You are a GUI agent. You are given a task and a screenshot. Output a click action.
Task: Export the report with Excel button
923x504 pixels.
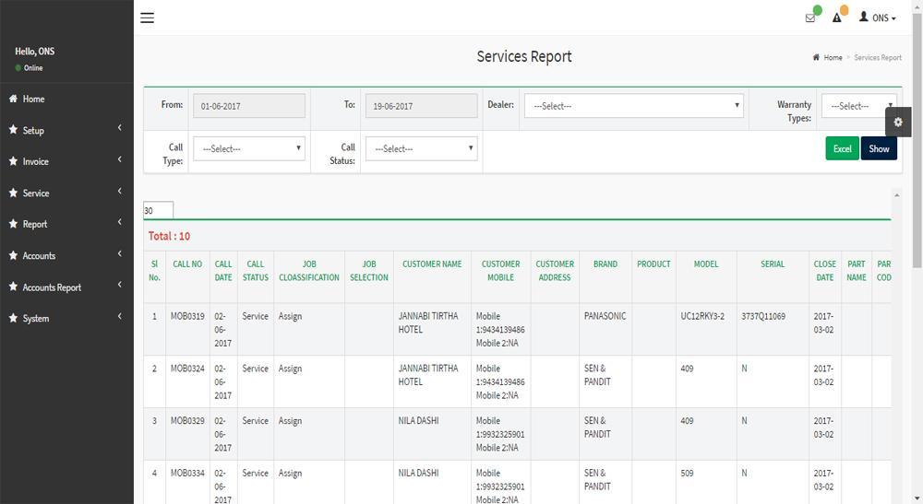click(x=843, y=148)
